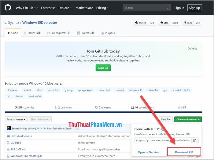Select the sysprep topic tag
This screenshot has width=214, height=160.
(68, 90)
